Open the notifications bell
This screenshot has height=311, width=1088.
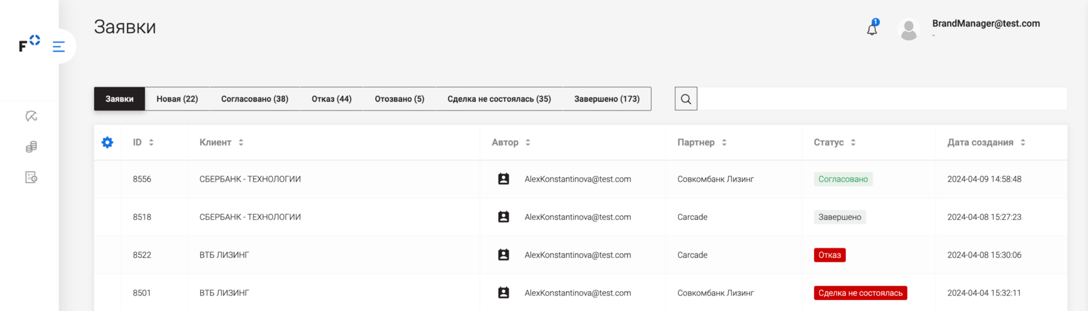872,29
